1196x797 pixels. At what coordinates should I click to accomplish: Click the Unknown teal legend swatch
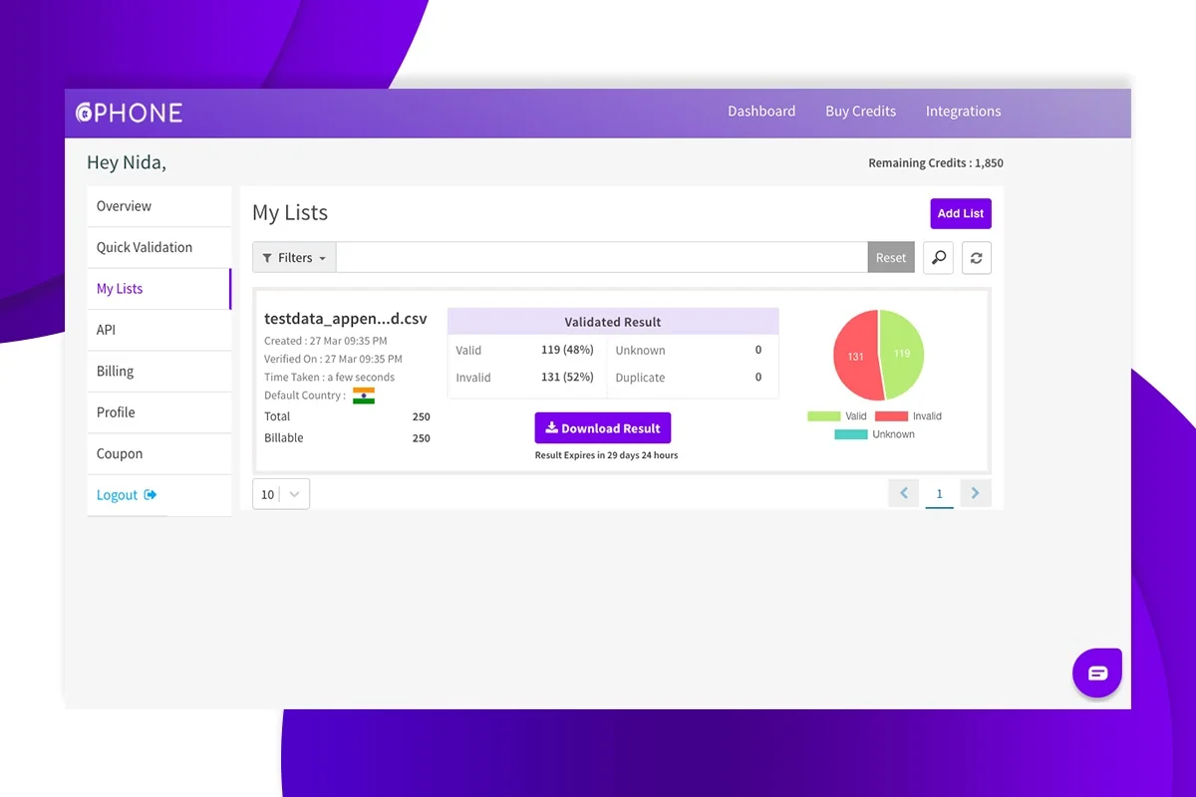[x=850, y=434]
